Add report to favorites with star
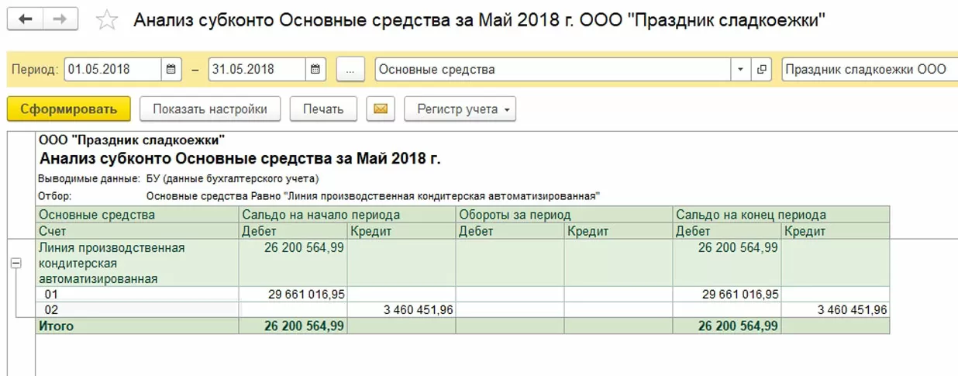 tap(106, 20)
